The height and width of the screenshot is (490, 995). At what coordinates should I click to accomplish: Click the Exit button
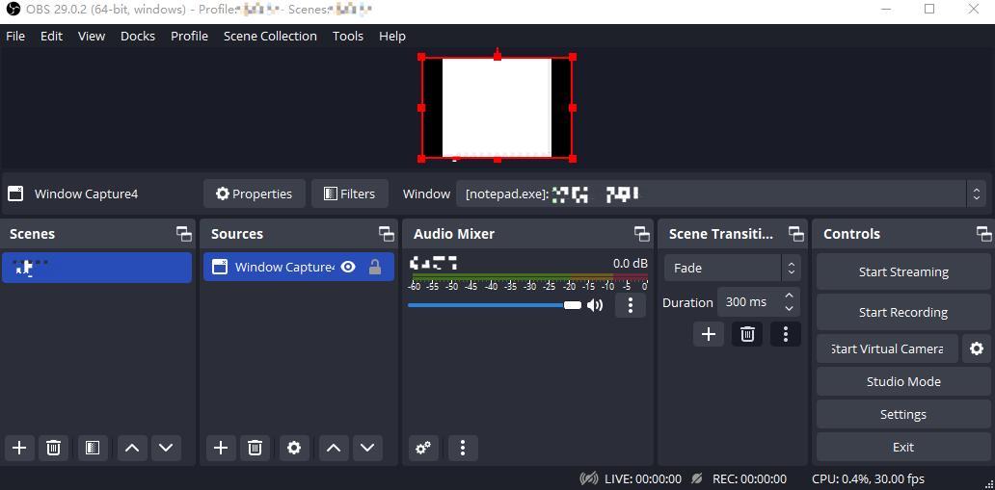(903, 447)
